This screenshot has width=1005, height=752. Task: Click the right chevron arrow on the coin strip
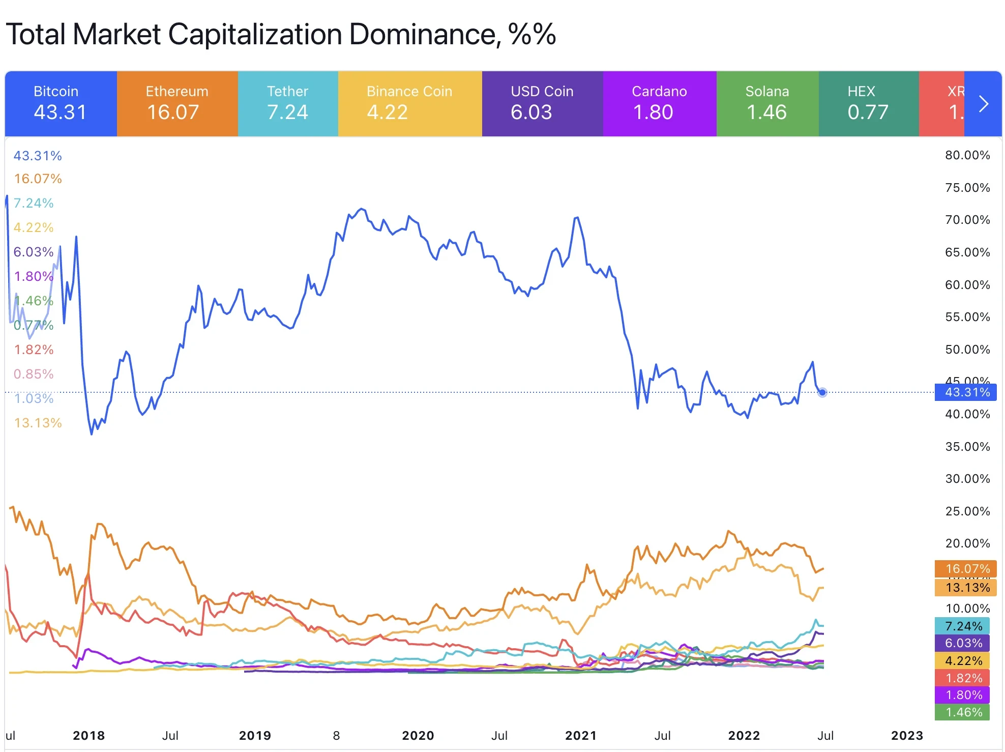tap(983, 104)
